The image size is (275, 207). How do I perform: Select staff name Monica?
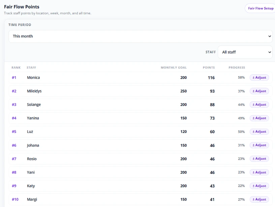(x=33, y=77)
